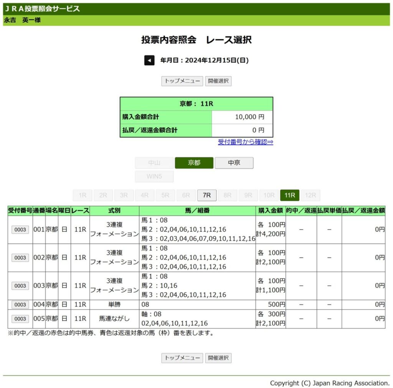Select the 5R race button
The height and width of the screenshot is (388, 393).
[165, 195]
